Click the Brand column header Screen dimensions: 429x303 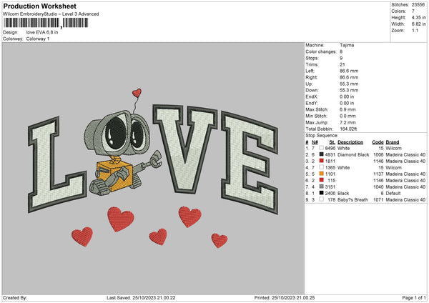393,141
